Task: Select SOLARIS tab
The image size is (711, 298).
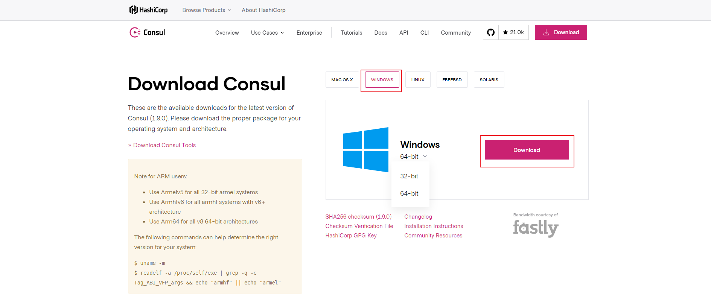Action: (489, 80)
